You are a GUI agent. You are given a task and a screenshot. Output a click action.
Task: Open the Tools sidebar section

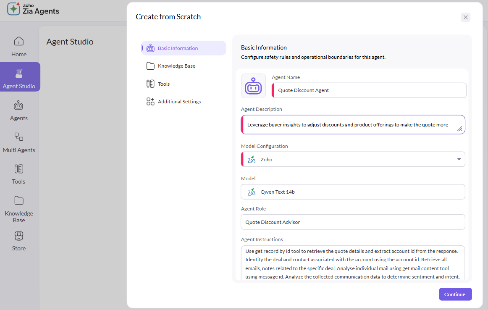(x=18, y=174)
